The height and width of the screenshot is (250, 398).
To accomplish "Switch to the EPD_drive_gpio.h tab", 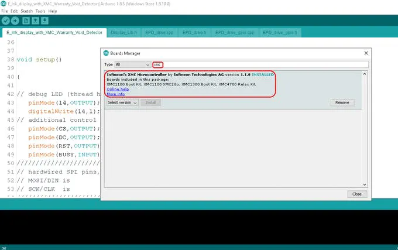I will coord(280,32).
